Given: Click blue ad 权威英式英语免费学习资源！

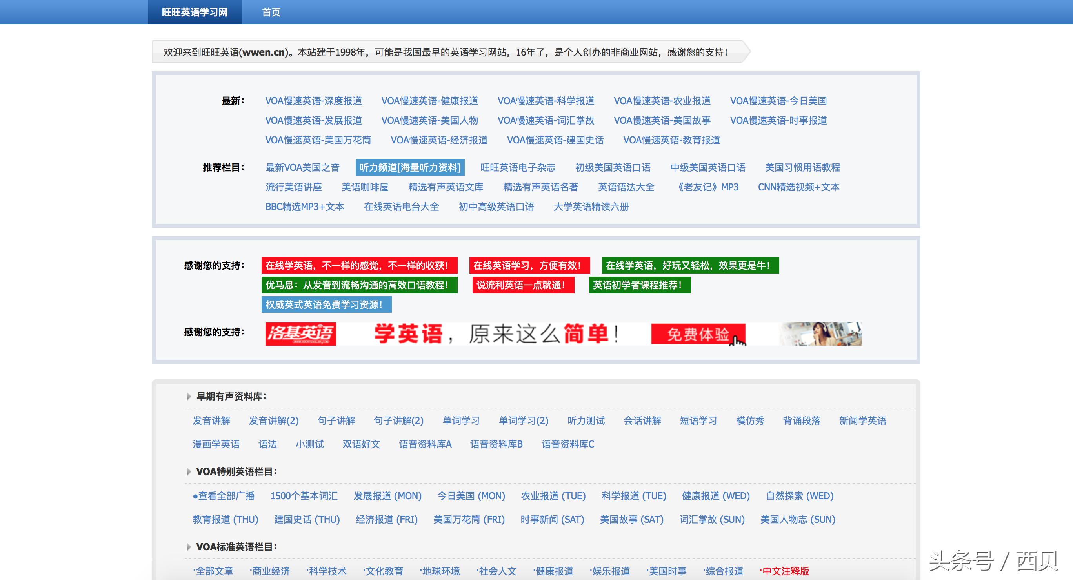Looking at the screenshot, I should click(326, 305).
